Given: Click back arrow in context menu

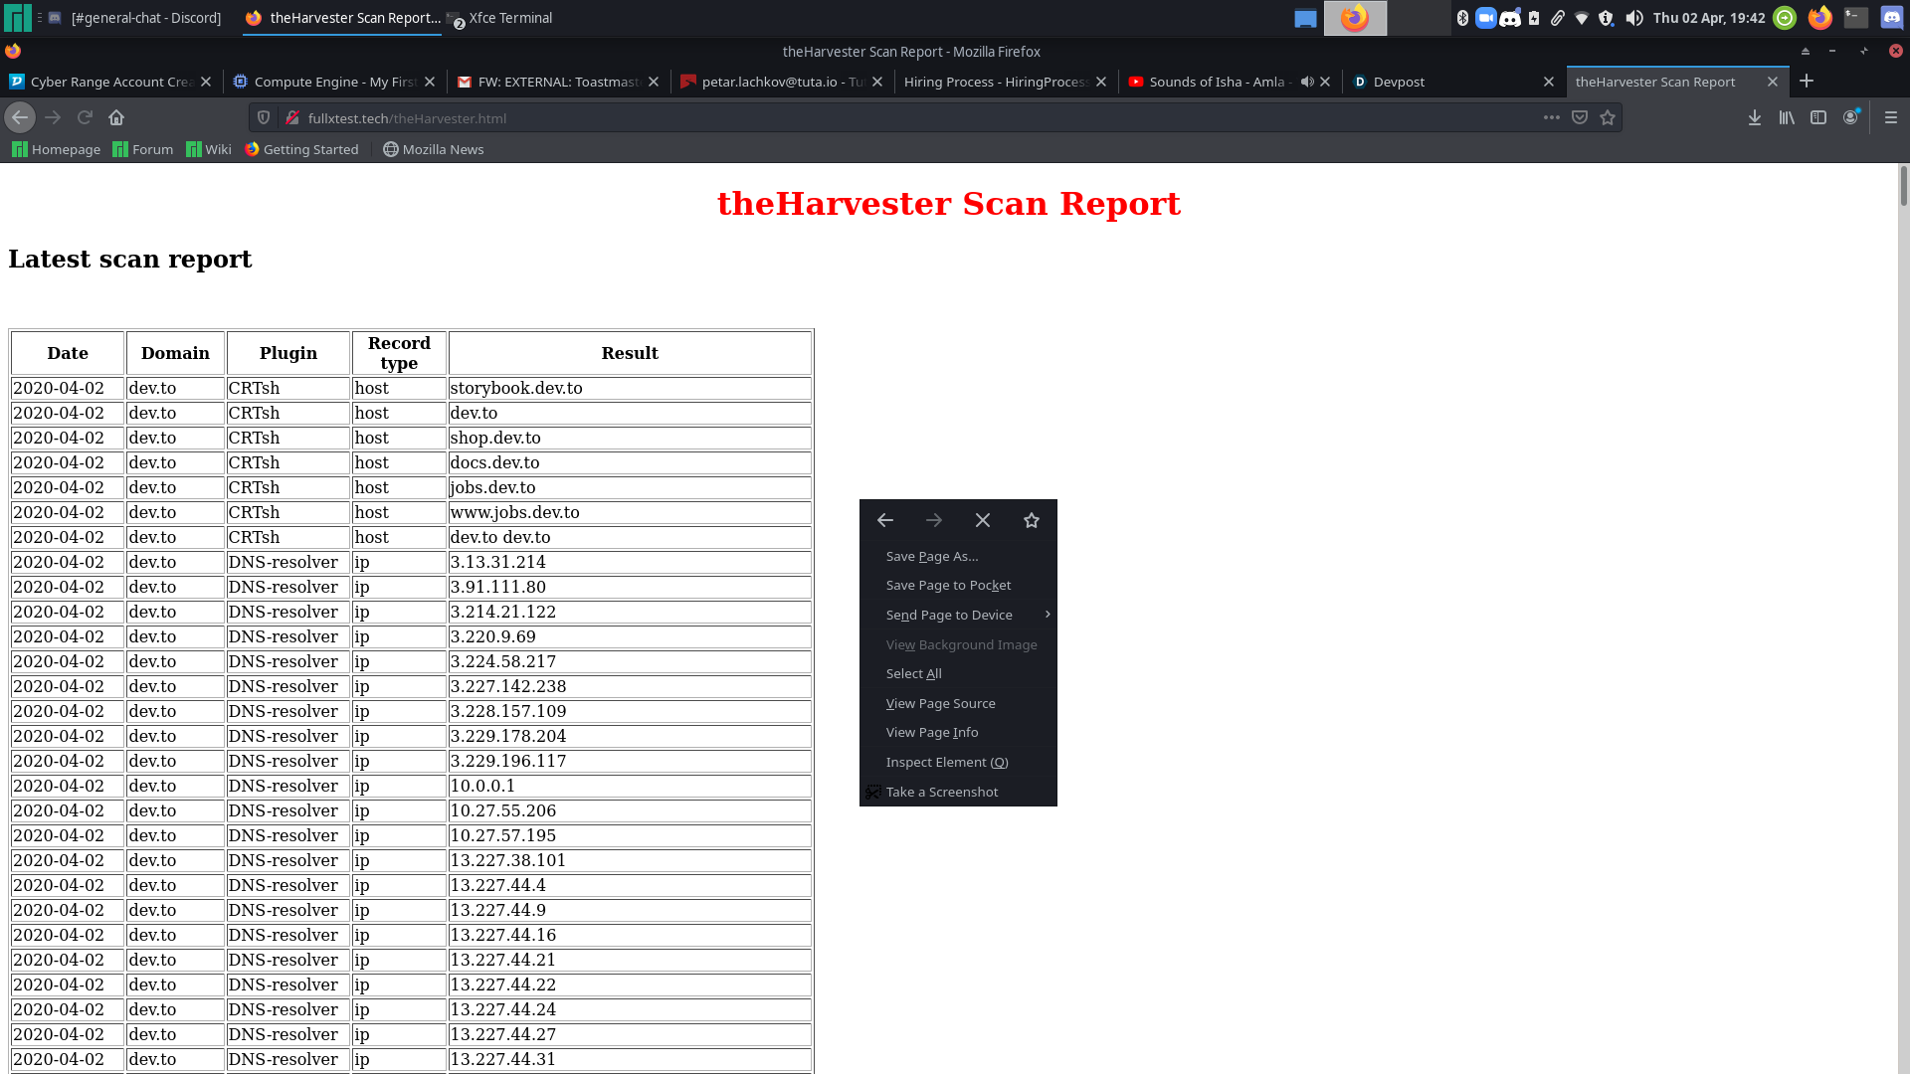Looking at the screenshot, I should 885,520.
